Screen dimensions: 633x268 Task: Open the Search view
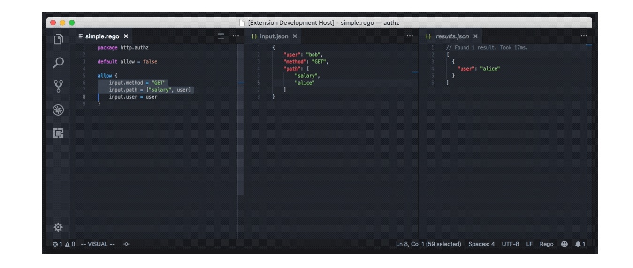(x=58, y=63)
